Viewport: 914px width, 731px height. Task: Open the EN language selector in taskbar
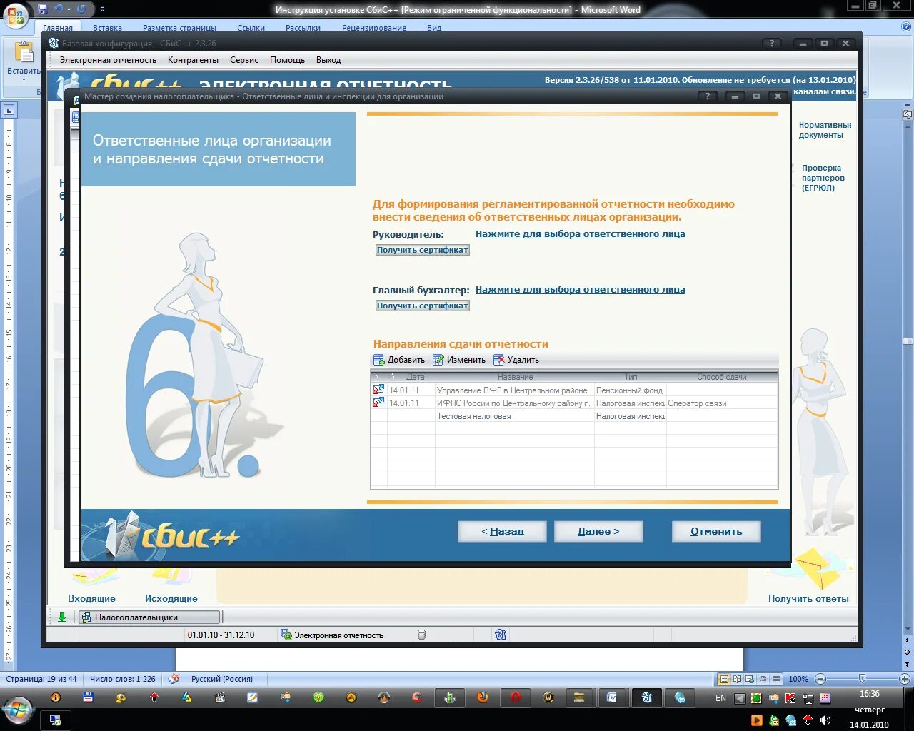point(720,698)
